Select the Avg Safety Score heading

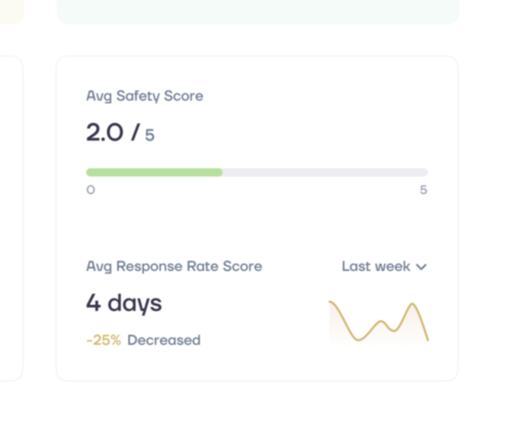145,96
